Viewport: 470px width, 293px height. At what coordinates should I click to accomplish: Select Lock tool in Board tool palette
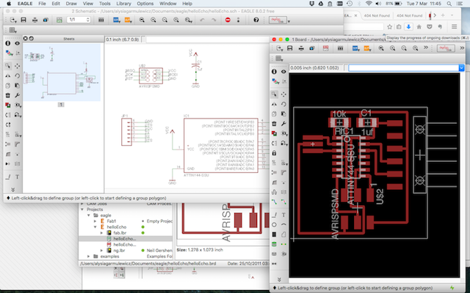tap(274, 153)
